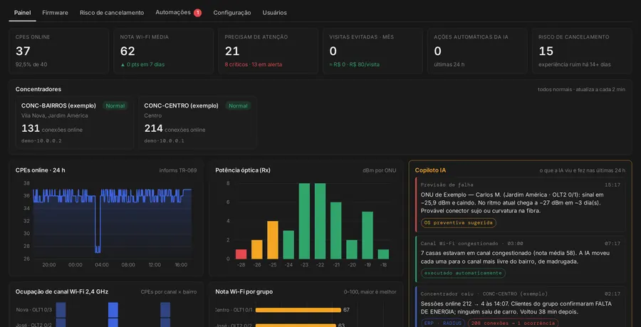Open the Visitas Evitadas card
The image size is (641, 327).
[x=372, y=51]
